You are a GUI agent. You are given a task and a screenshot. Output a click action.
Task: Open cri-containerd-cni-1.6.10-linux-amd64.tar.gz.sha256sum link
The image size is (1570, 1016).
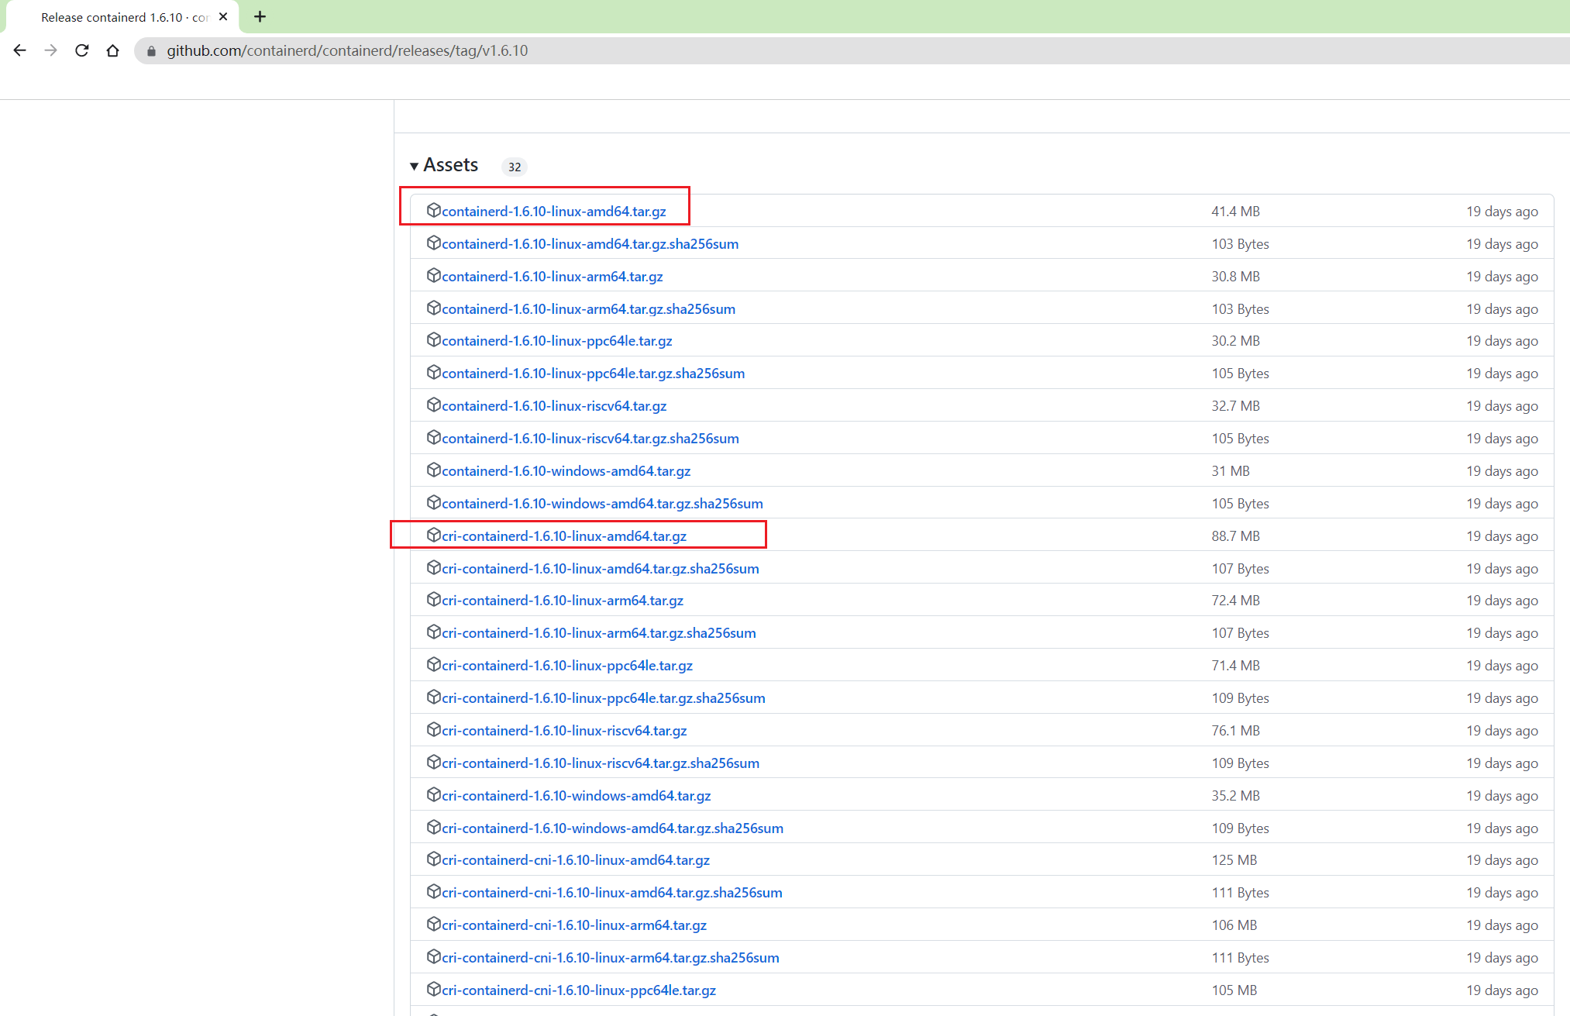(612, 893)
